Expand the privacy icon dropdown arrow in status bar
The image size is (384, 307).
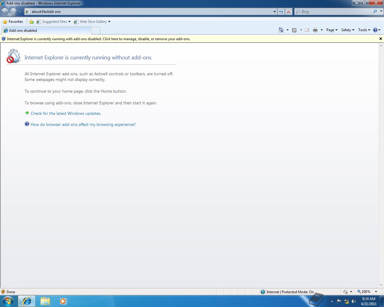(351, 292)
